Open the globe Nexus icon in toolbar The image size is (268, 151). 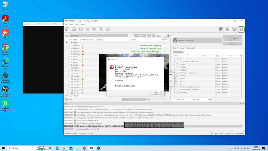click(74, 29)
